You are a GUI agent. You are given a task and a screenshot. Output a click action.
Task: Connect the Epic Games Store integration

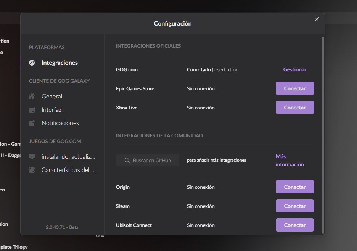click(x=294, y=88)
